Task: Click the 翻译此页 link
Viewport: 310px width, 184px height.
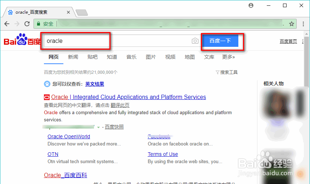Action: [120, 105]
